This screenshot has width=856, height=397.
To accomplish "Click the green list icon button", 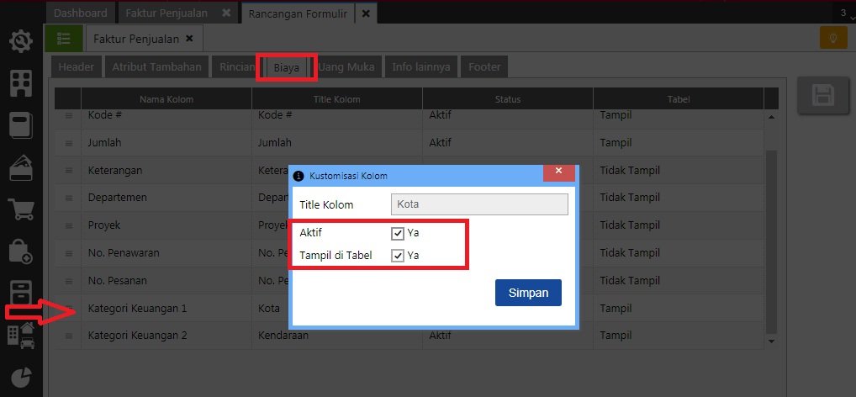I will pyautogui.click(x=63, y=39).
